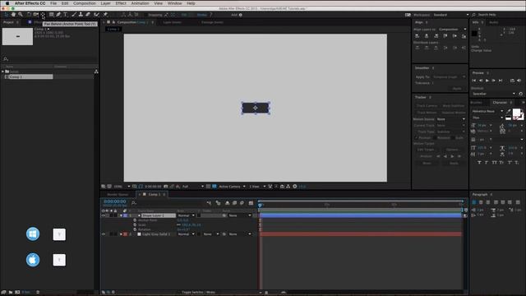
Task: Select the Pen tool
Action: pos(58,15)
